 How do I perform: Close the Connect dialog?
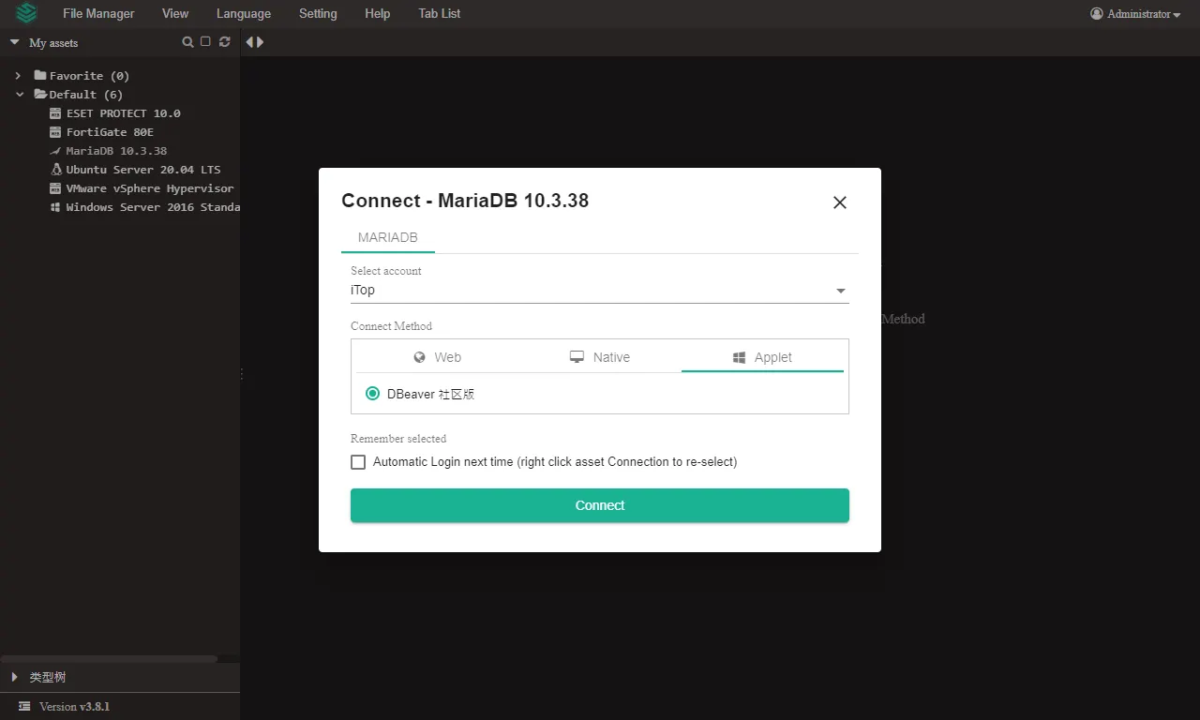click(840, 202)
